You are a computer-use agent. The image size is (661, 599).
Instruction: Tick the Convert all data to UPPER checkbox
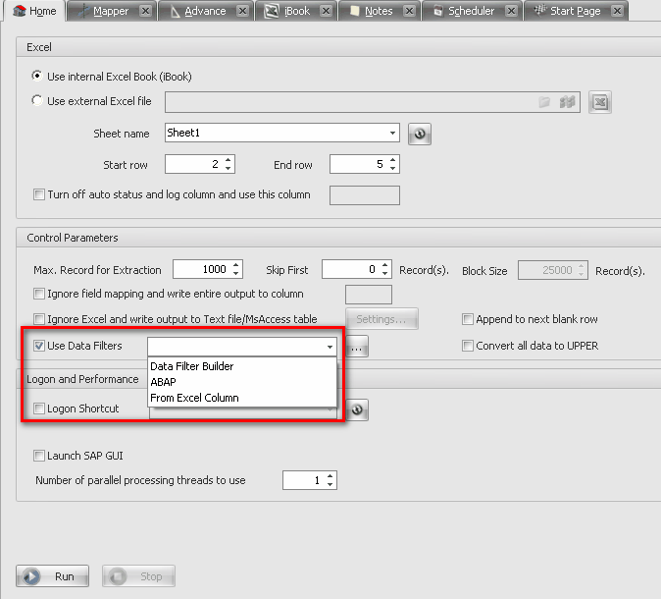pyautogui.click(x=468, y=346)
